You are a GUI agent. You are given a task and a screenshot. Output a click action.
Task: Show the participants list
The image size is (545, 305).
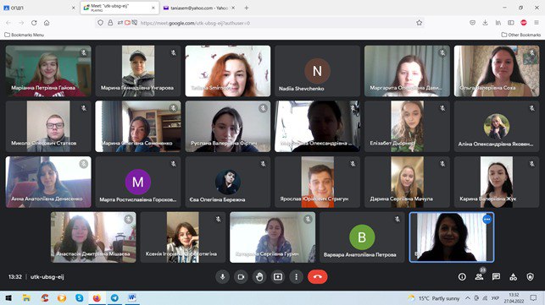tap(479, 276)
